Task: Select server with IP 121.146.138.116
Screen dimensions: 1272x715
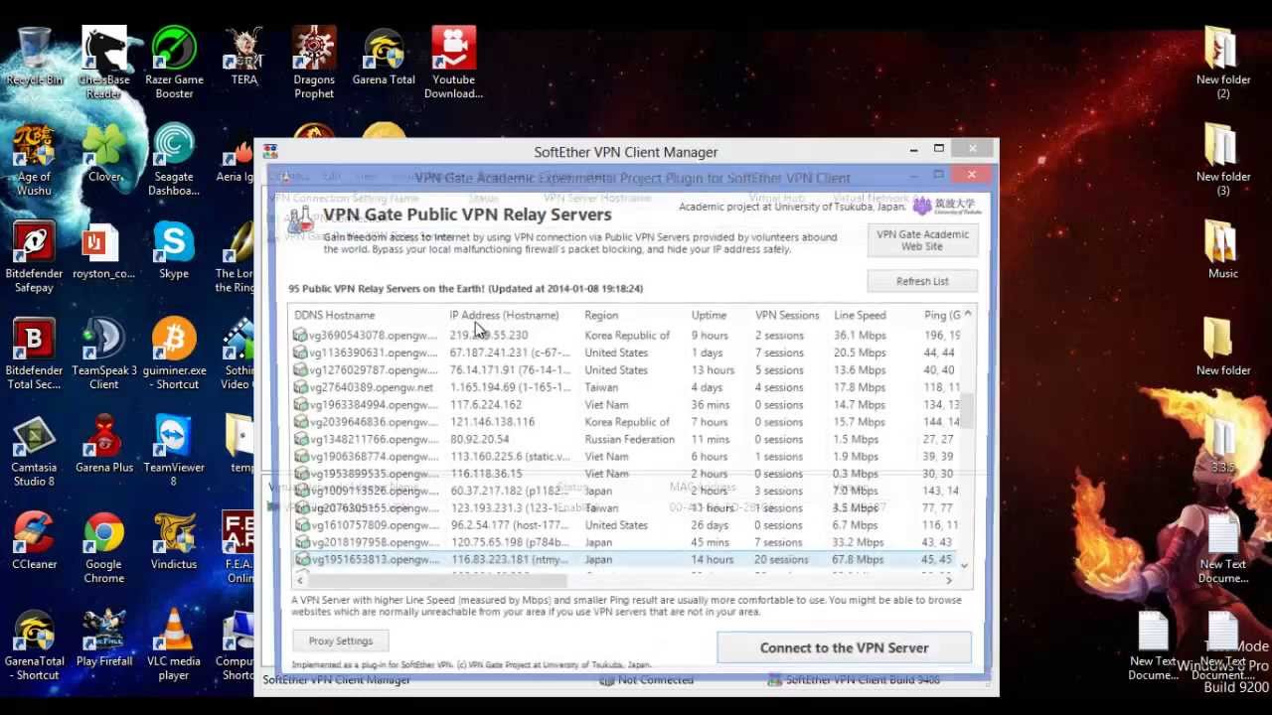Action: tap(625, 422)
